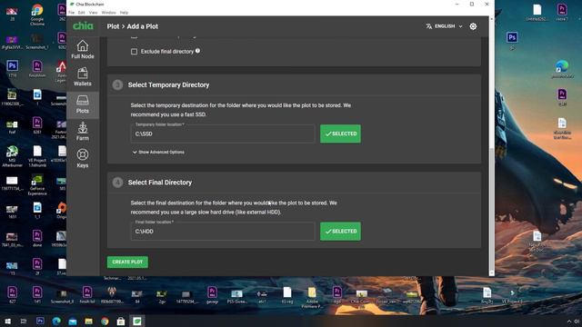582x327 pixels.
Task: Select the K3.veg desktop file
Action: pos(287,295)
